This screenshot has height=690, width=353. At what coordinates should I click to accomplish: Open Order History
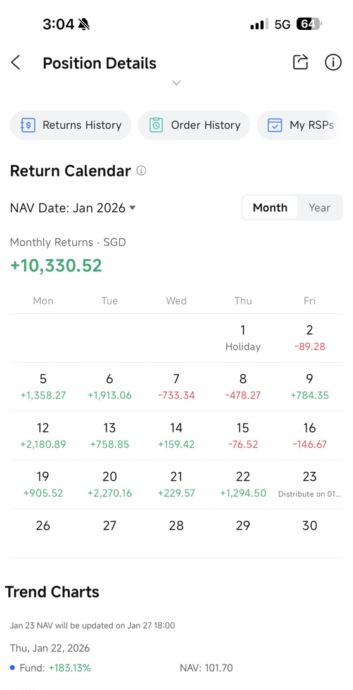pos(195,125)
